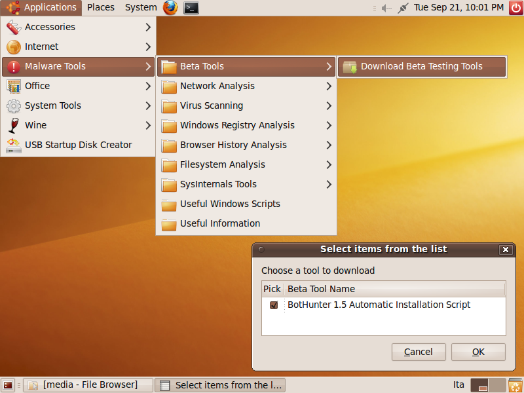Click the Download Beta Testing Tools package icon
The height and width of the screenshot is (393, 524).
click(x=350, y=67)
